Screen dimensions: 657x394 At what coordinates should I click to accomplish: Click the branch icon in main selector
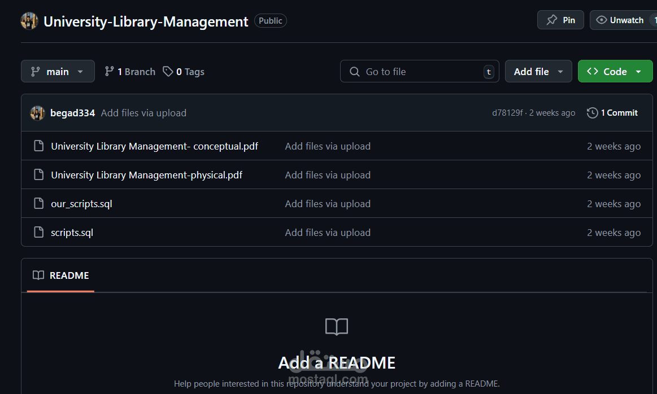tap(36, 72)
